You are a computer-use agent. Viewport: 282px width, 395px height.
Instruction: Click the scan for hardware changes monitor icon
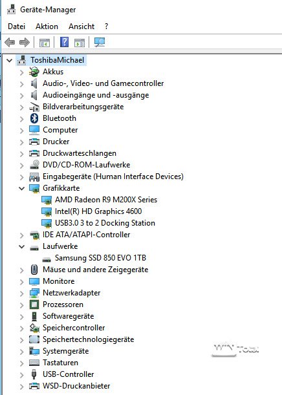click(x=100, y=42)
